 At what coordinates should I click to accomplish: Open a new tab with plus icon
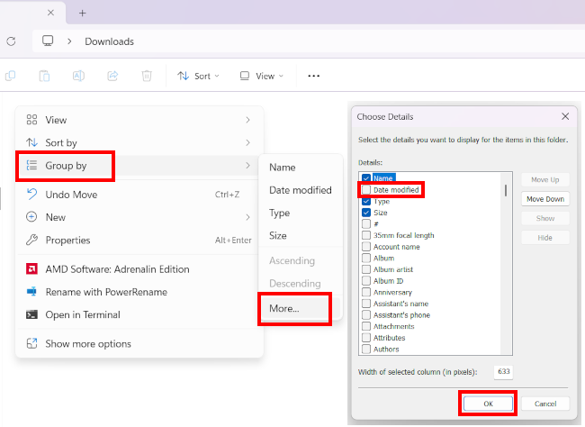(83, 14)
